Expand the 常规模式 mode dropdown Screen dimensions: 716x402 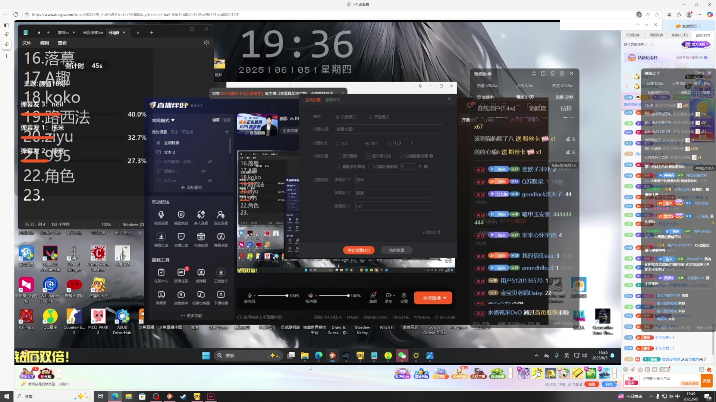[x=173, y=120]
